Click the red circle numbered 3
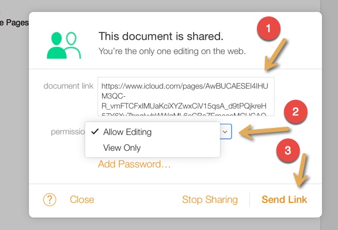This screenshot has width=338, height=230. pyautogui.click(x=288, y=150)
